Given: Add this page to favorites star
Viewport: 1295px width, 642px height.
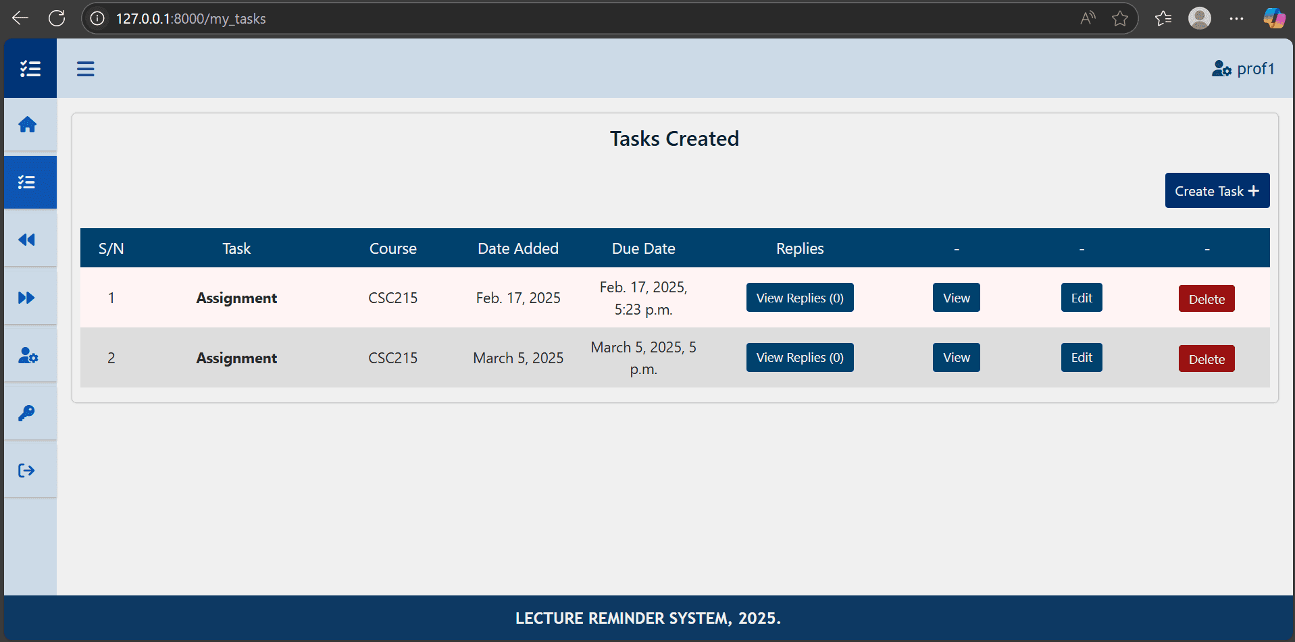Looking at the screenshot, I should pos(1120,18).
